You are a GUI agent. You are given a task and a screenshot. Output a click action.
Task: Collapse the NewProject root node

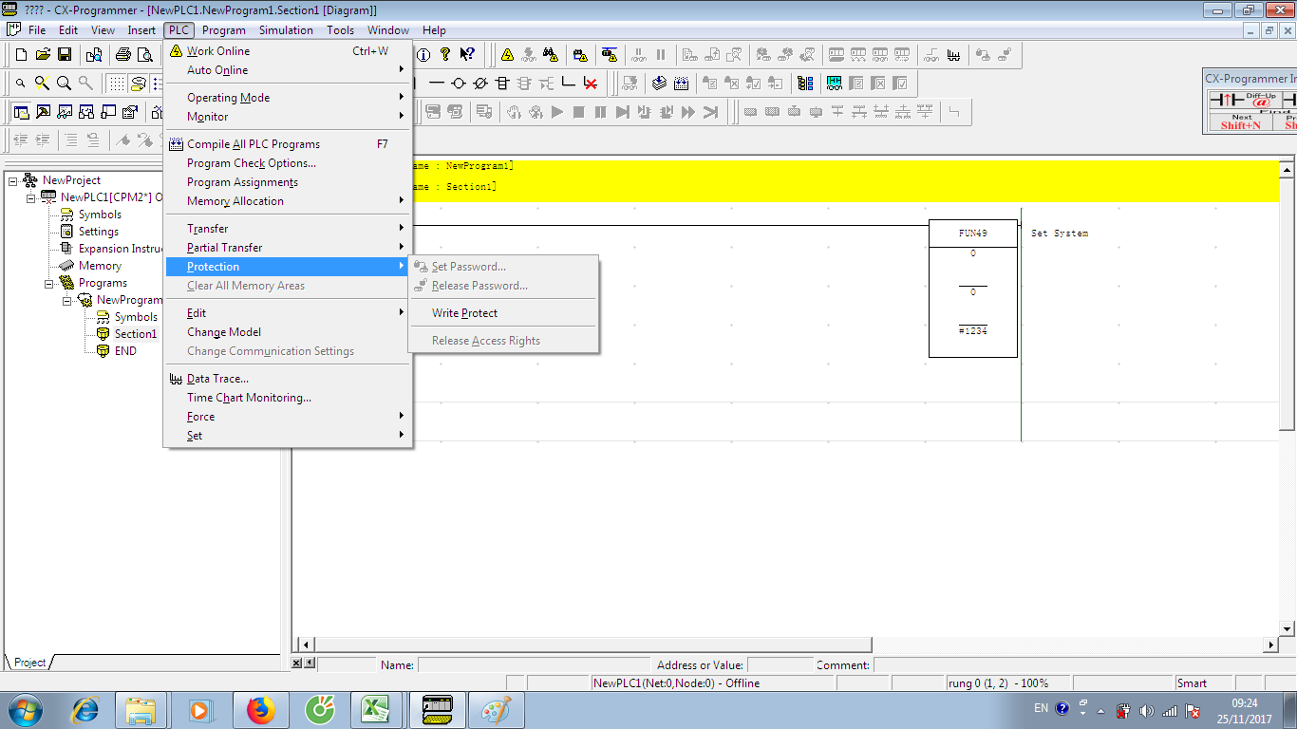click(x=12, y=180)
